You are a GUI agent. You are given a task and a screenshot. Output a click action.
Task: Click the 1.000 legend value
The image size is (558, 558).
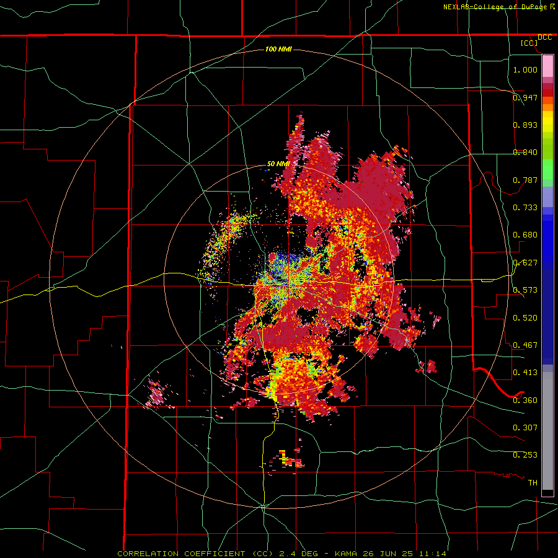525,69
